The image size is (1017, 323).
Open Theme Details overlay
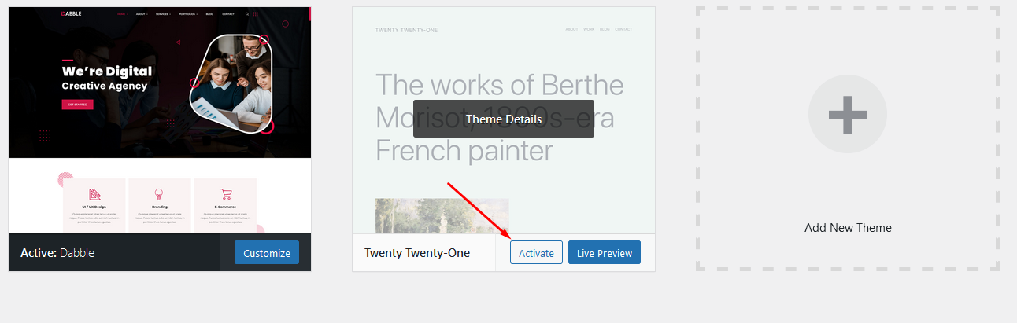click(504, 119)
